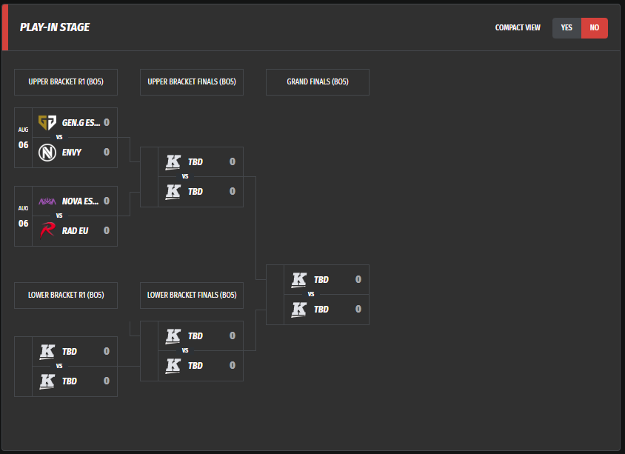Viewport: 625px width, 454px height.
Task: Click the RAD EU team logo
Action: (47, 230)
